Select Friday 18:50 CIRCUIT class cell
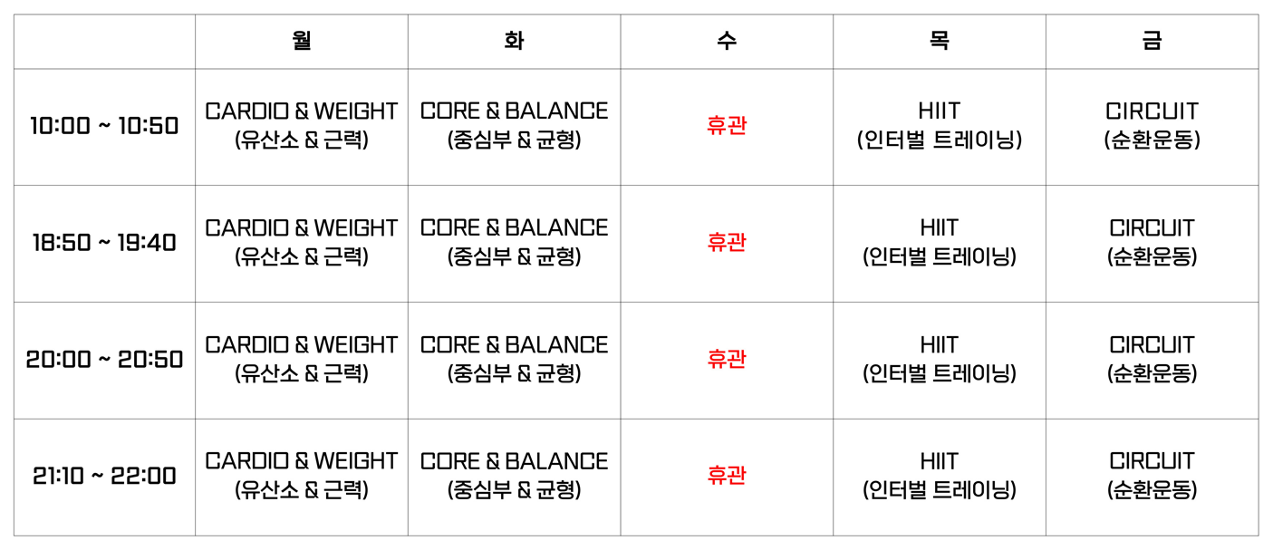The width and height of the screenshot is (1273, 550). [1152, 243]
